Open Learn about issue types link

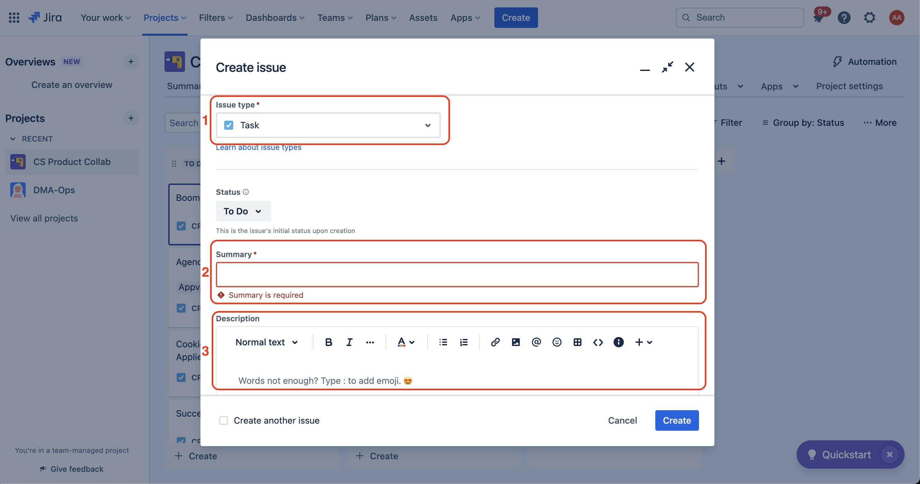point(259,147)
